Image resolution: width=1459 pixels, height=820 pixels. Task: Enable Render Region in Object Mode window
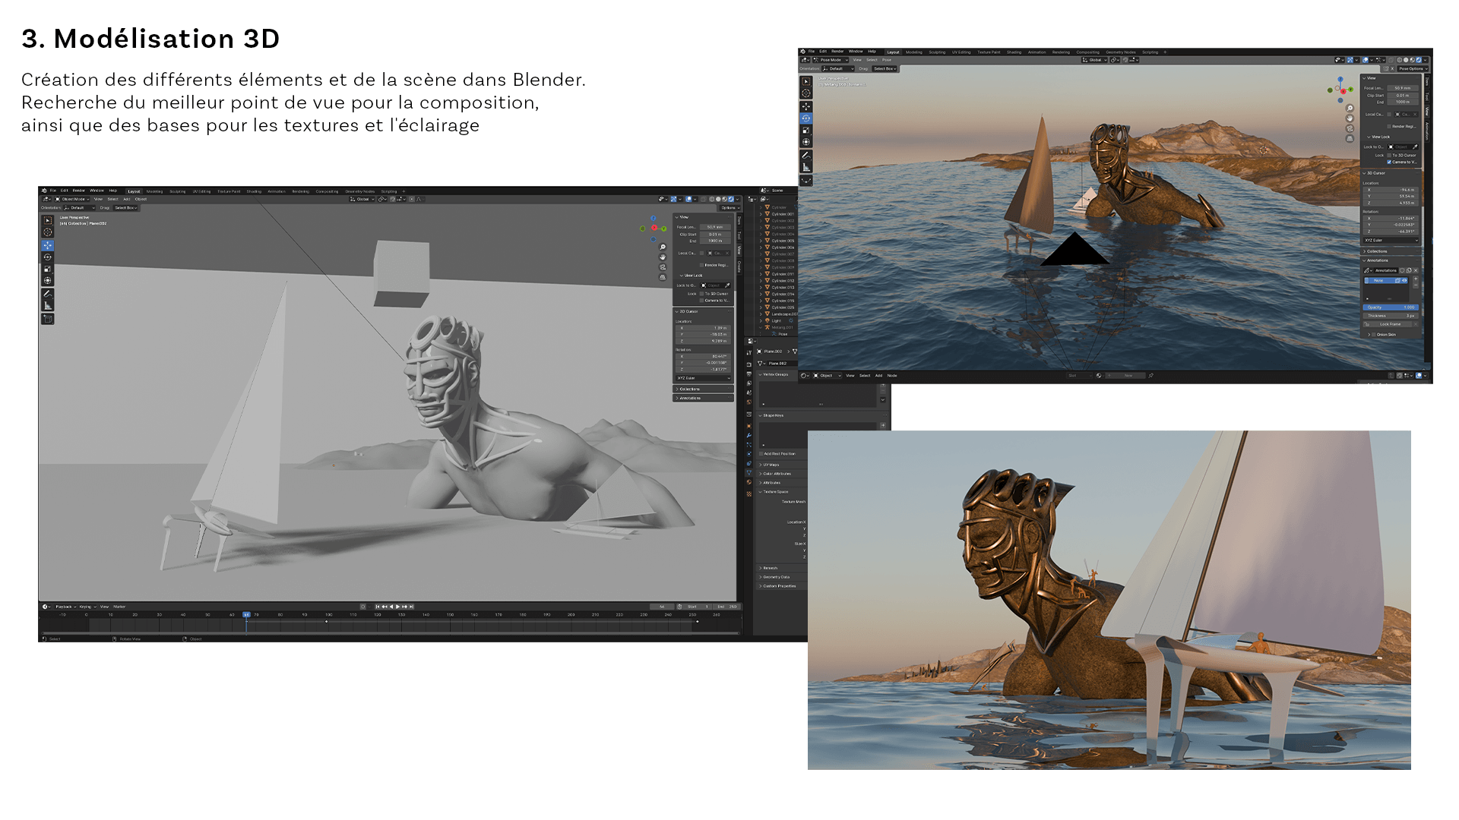(x=701, y=265)
